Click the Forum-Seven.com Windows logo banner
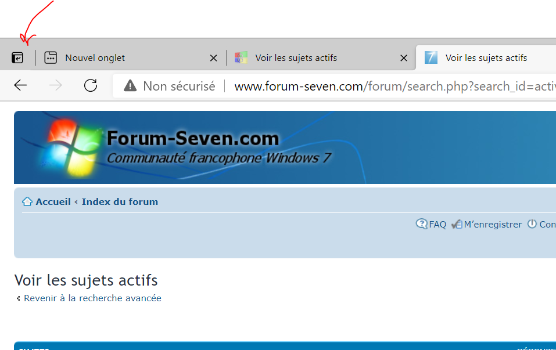This screenshot has height=350, width=556. coord(72,148)
